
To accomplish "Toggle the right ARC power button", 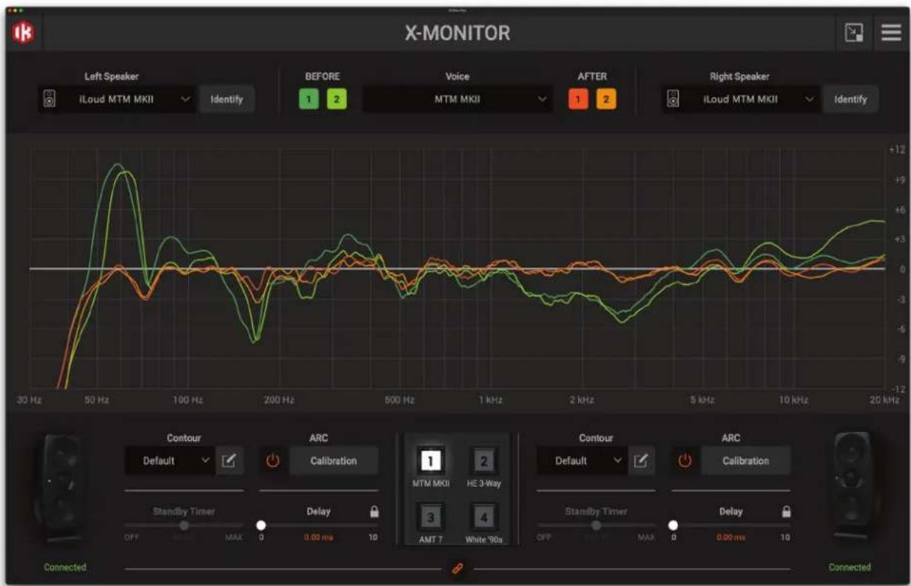I will click(x=685, y=461).
